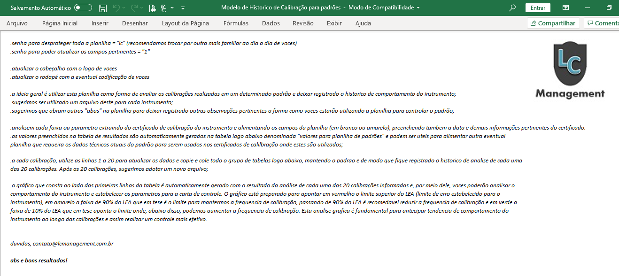
Task: Click the line starting '.analisem cada faixa ou parametro'
Action: [x=298, y=128]
